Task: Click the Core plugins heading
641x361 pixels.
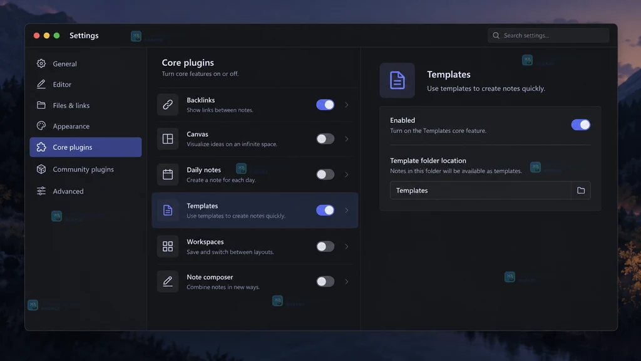Action: [x=188, y=63]
